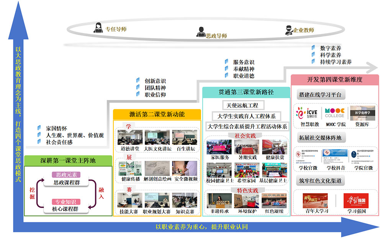Click bullet icon beside 创新意识
Viewport: 383px width, 239px height.
click(x=138, y=81)
